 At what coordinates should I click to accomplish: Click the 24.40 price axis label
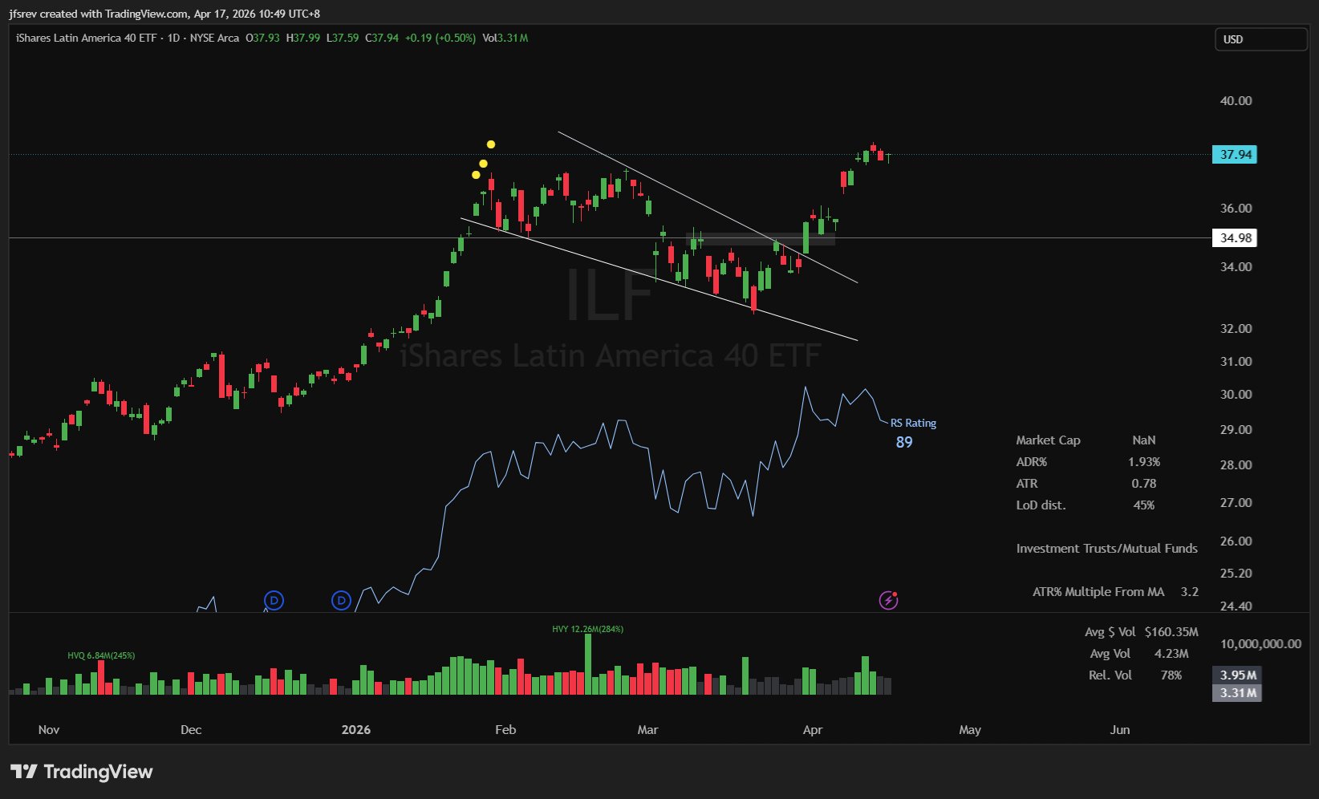pyautogui.click(x=1236, y=606)
